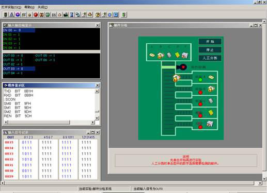
Task: Click the traffic-light icon at toolbar start
Action: click(6, 15)
